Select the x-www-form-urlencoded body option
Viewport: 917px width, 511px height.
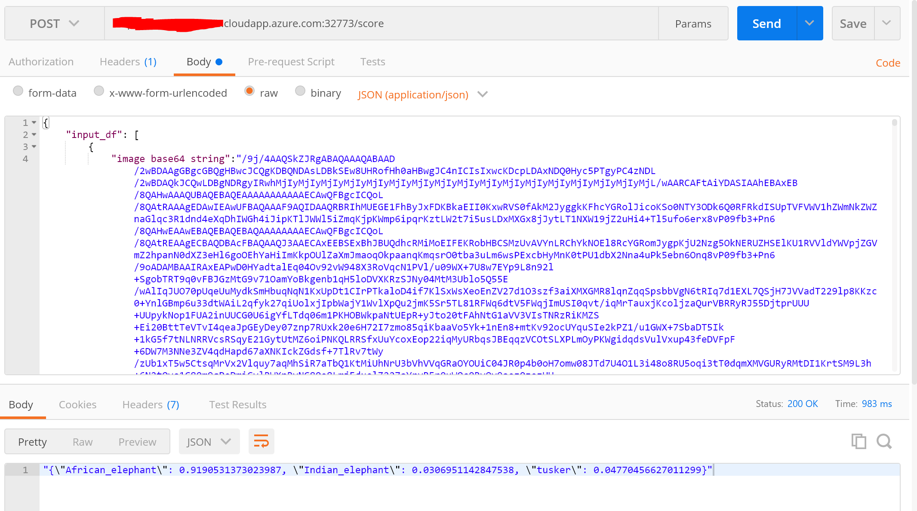(99, 91)
